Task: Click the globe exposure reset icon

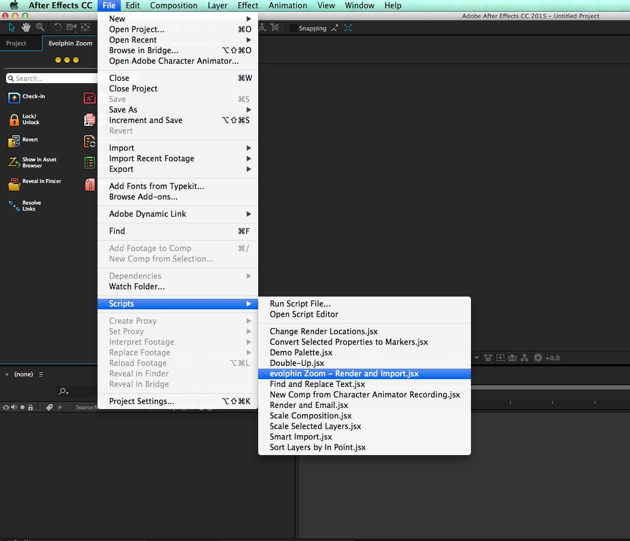Action: pos(538,358)
